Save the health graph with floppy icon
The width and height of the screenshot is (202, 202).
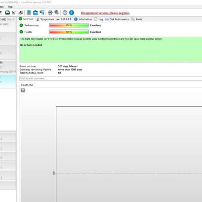[23, 90]
